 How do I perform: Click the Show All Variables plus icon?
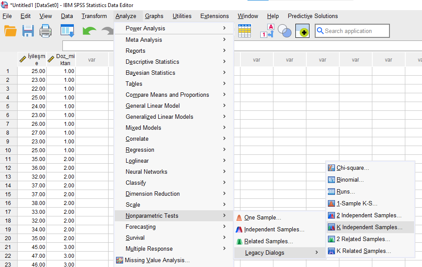click(302, 31)
